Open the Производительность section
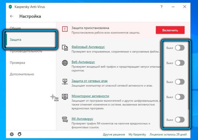198x140 pixels. (26, 51)
